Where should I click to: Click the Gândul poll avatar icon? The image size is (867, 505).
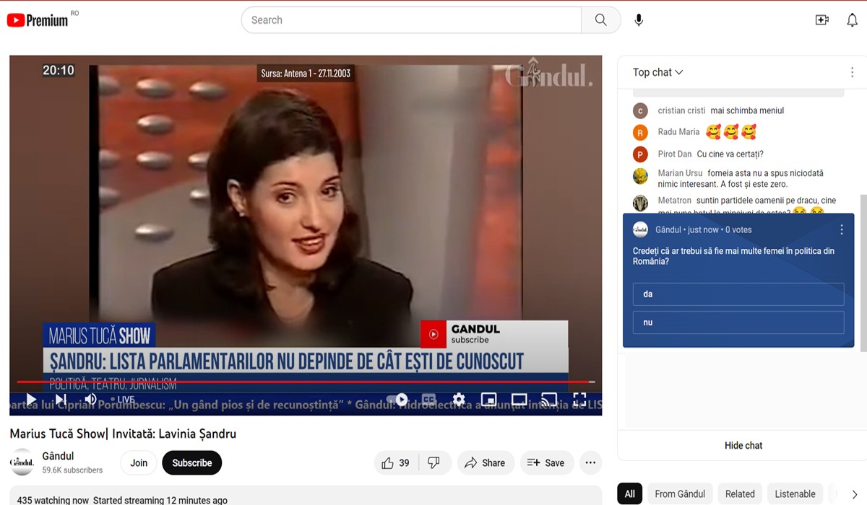(x=640, y=229)
